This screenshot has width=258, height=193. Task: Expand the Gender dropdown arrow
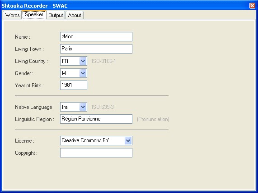tap(83, 73)
